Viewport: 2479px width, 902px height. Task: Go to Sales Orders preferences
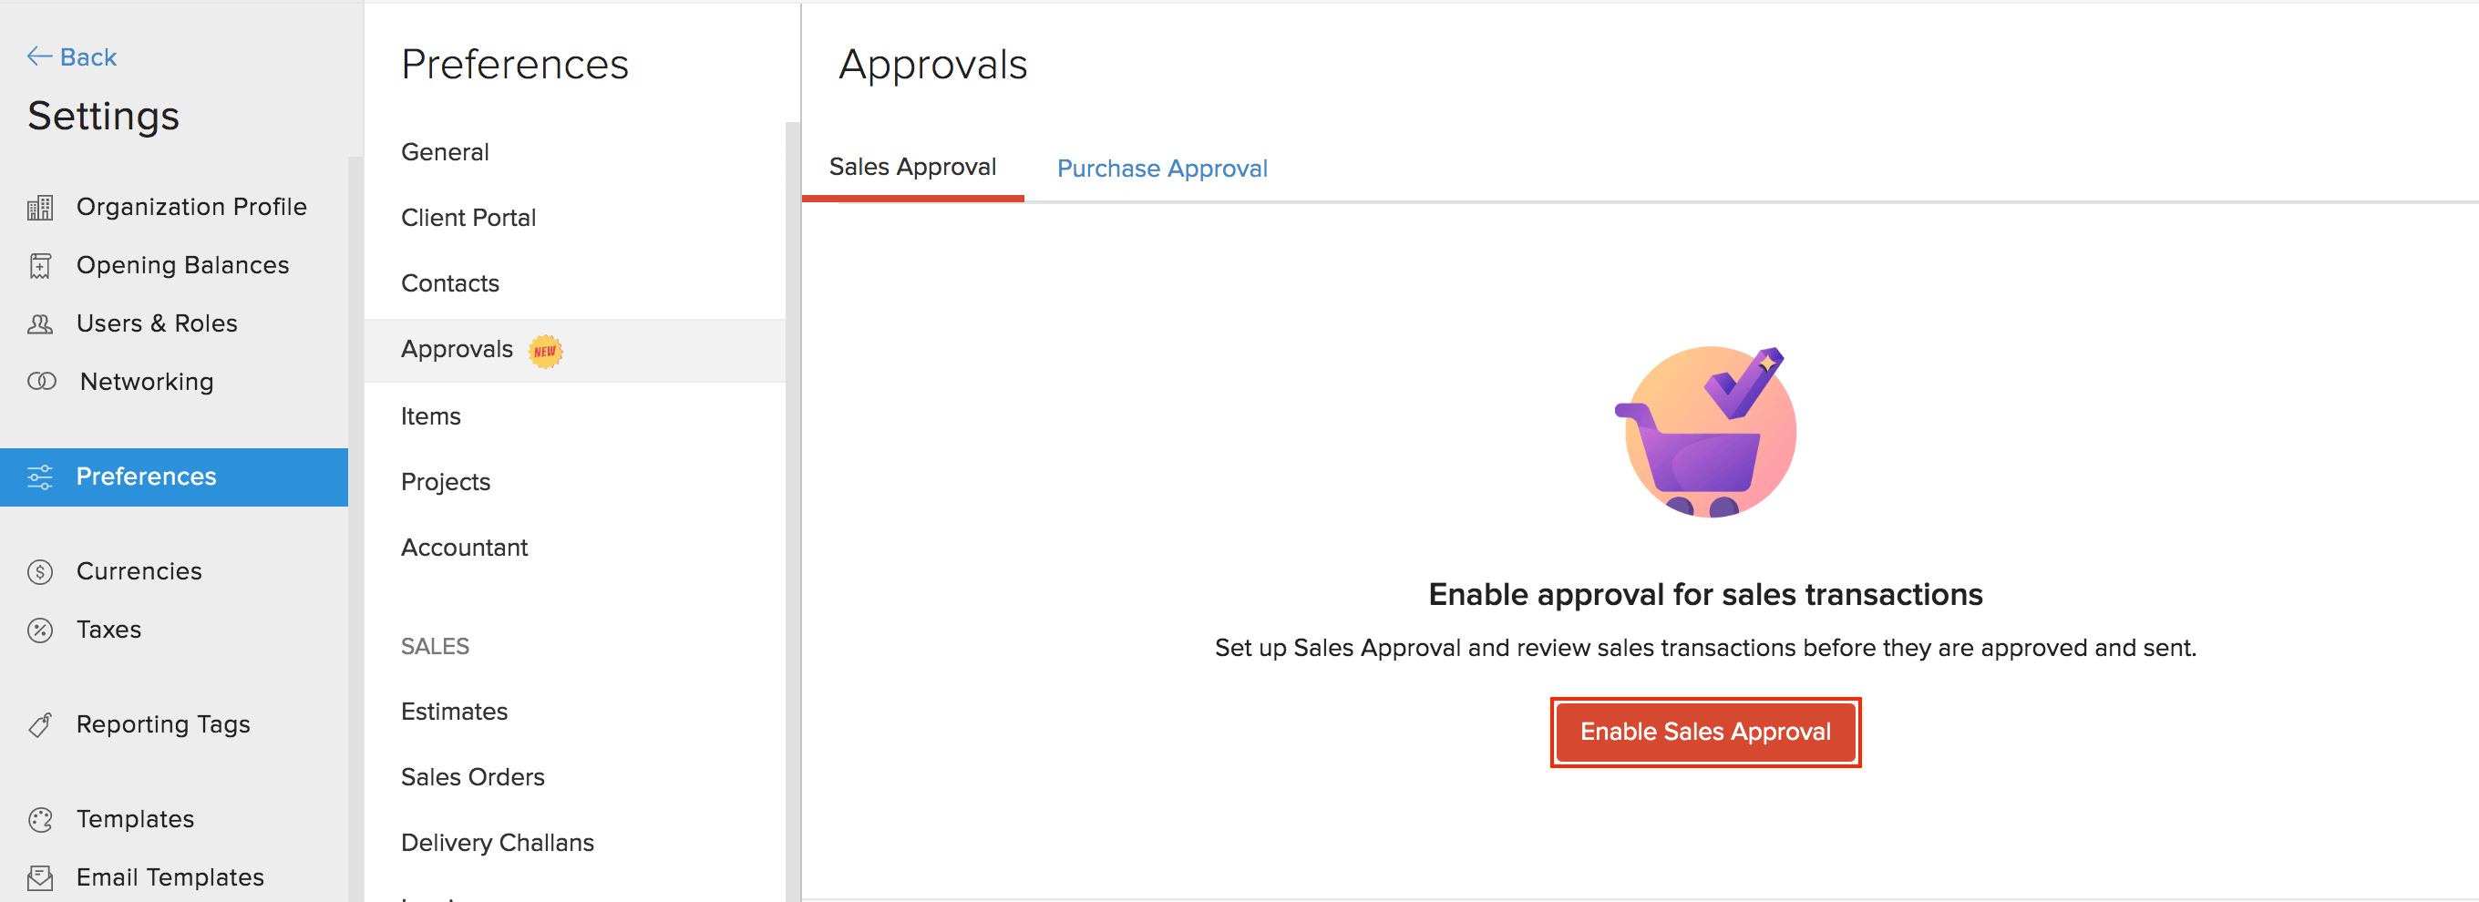[471, 777]
